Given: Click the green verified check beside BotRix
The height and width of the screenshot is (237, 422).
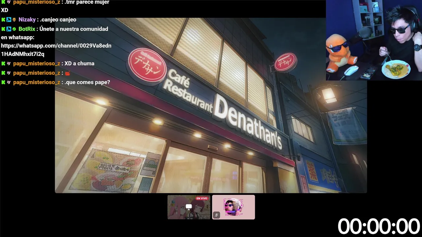Looking at the screenshot, I should pos(14,29).
